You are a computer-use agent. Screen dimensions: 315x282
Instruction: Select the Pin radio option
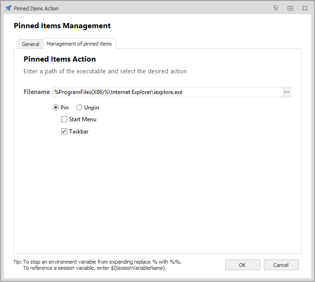coord(56,108)
